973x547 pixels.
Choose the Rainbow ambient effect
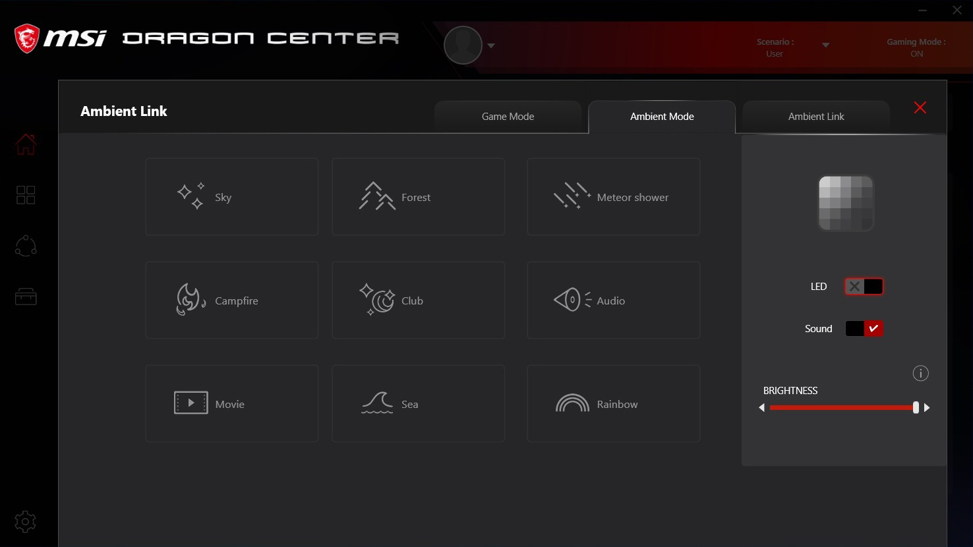[x=613, y=404]
